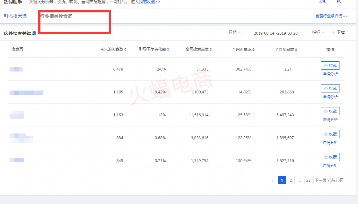Go to page 2 of results
The image size is (358, 204).
(x=290, y=180)
